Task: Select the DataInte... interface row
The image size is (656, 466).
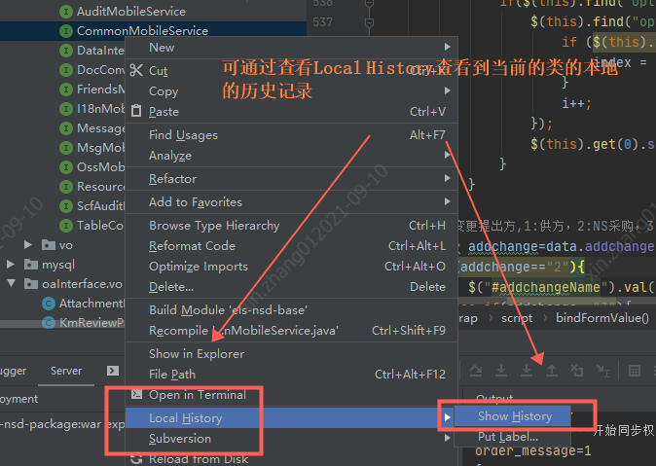Action: point(62,51)
